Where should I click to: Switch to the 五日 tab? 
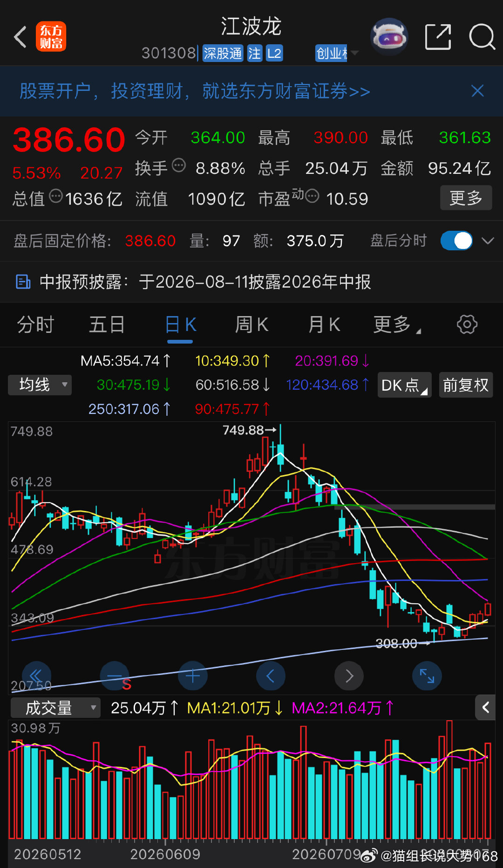[107, 324]
